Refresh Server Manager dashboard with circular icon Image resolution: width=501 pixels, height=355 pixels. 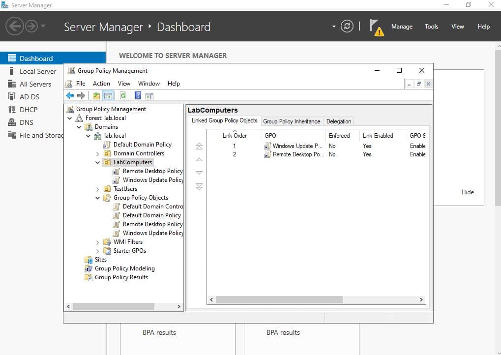347,27
